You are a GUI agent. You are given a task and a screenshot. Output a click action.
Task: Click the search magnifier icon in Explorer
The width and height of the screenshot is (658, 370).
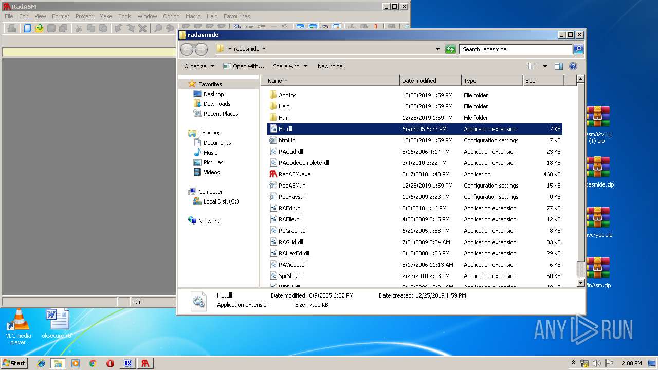point(578,49)
